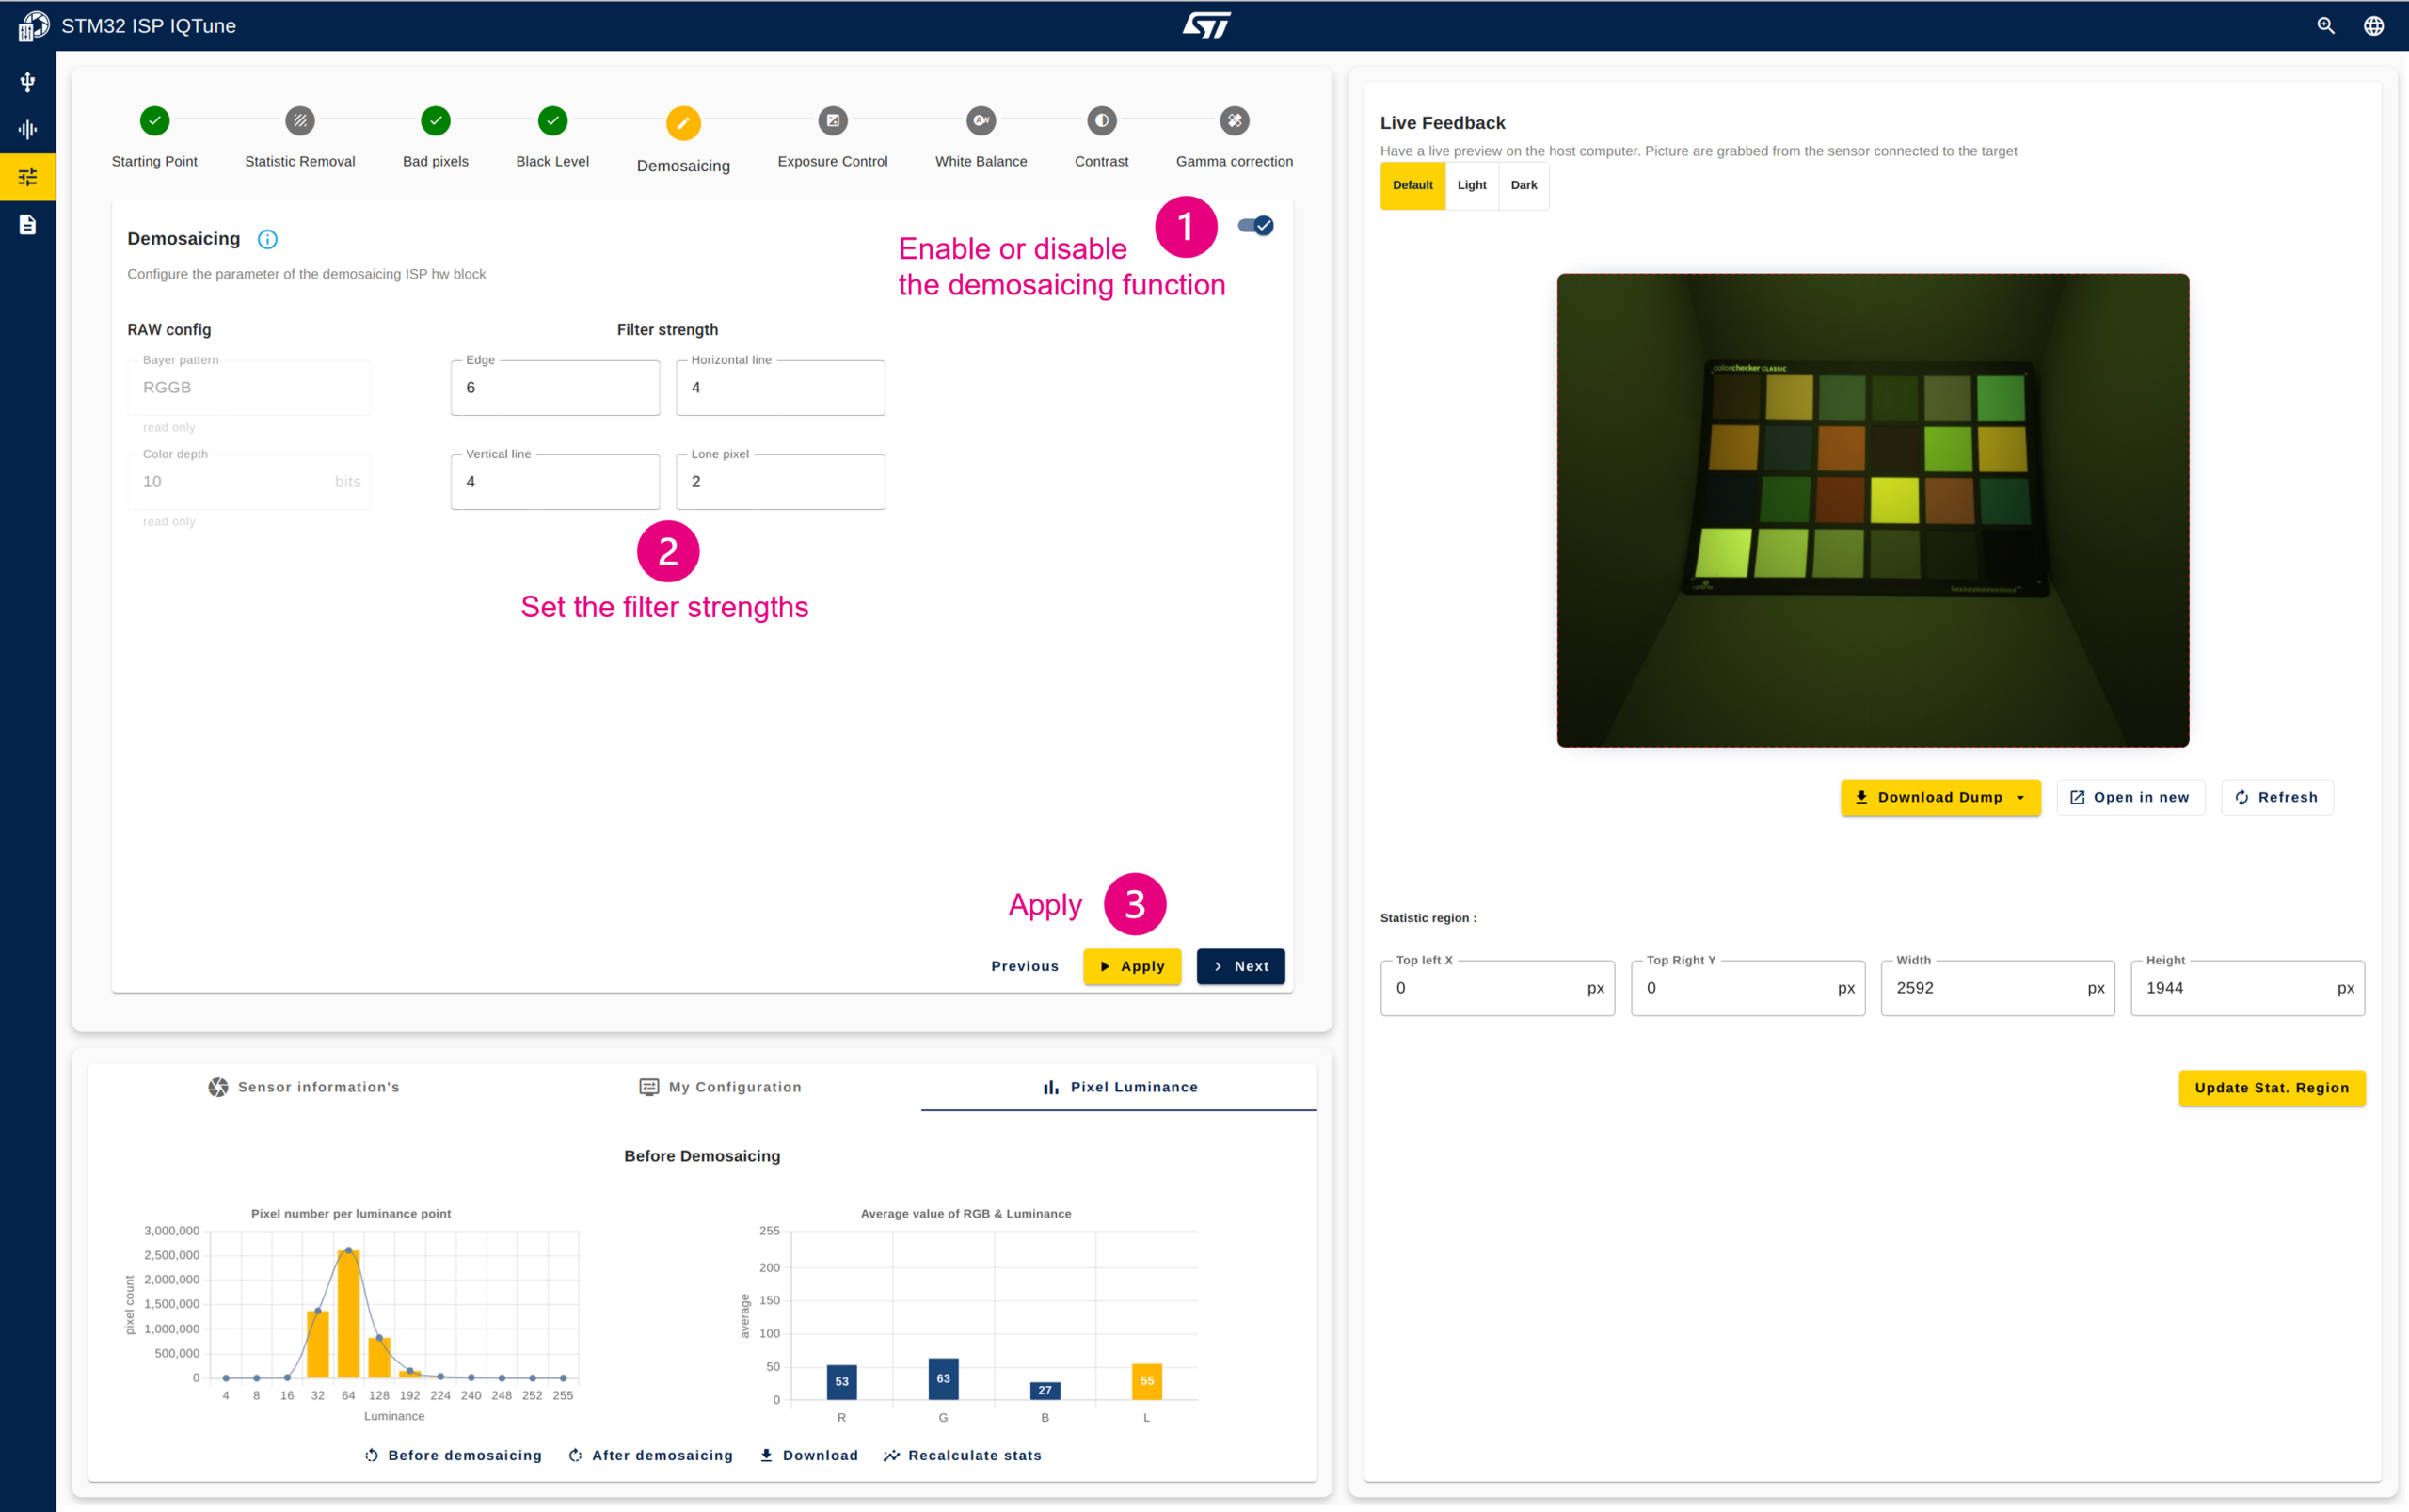Select the Dark preview mode

[1524, 185]
